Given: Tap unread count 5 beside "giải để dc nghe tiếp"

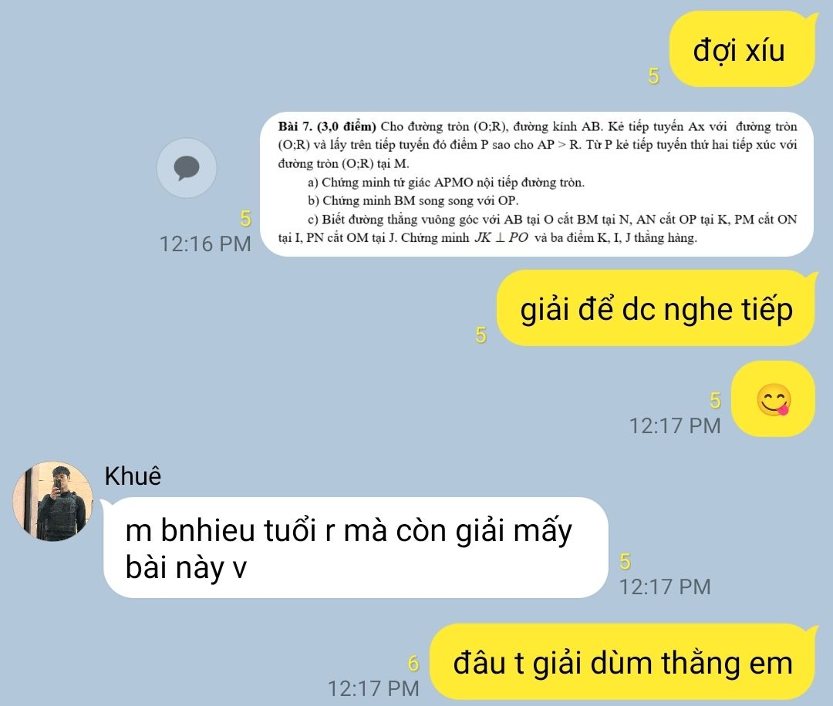Looking at the screenshot, I should [481, 335].
